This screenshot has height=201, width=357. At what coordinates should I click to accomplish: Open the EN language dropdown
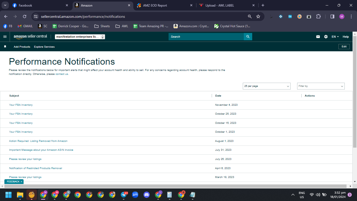point(335,37)
